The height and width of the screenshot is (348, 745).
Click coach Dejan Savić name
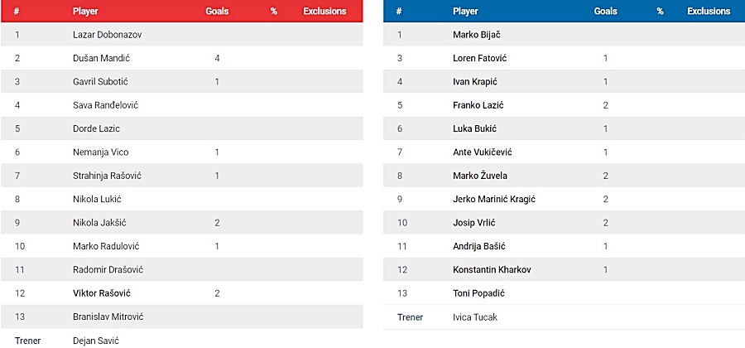tap(95, 341)
